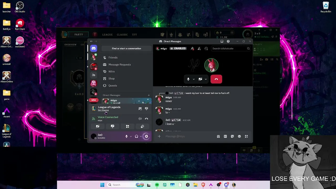Launch an activity from voice panel

click(x=128, y=127)
